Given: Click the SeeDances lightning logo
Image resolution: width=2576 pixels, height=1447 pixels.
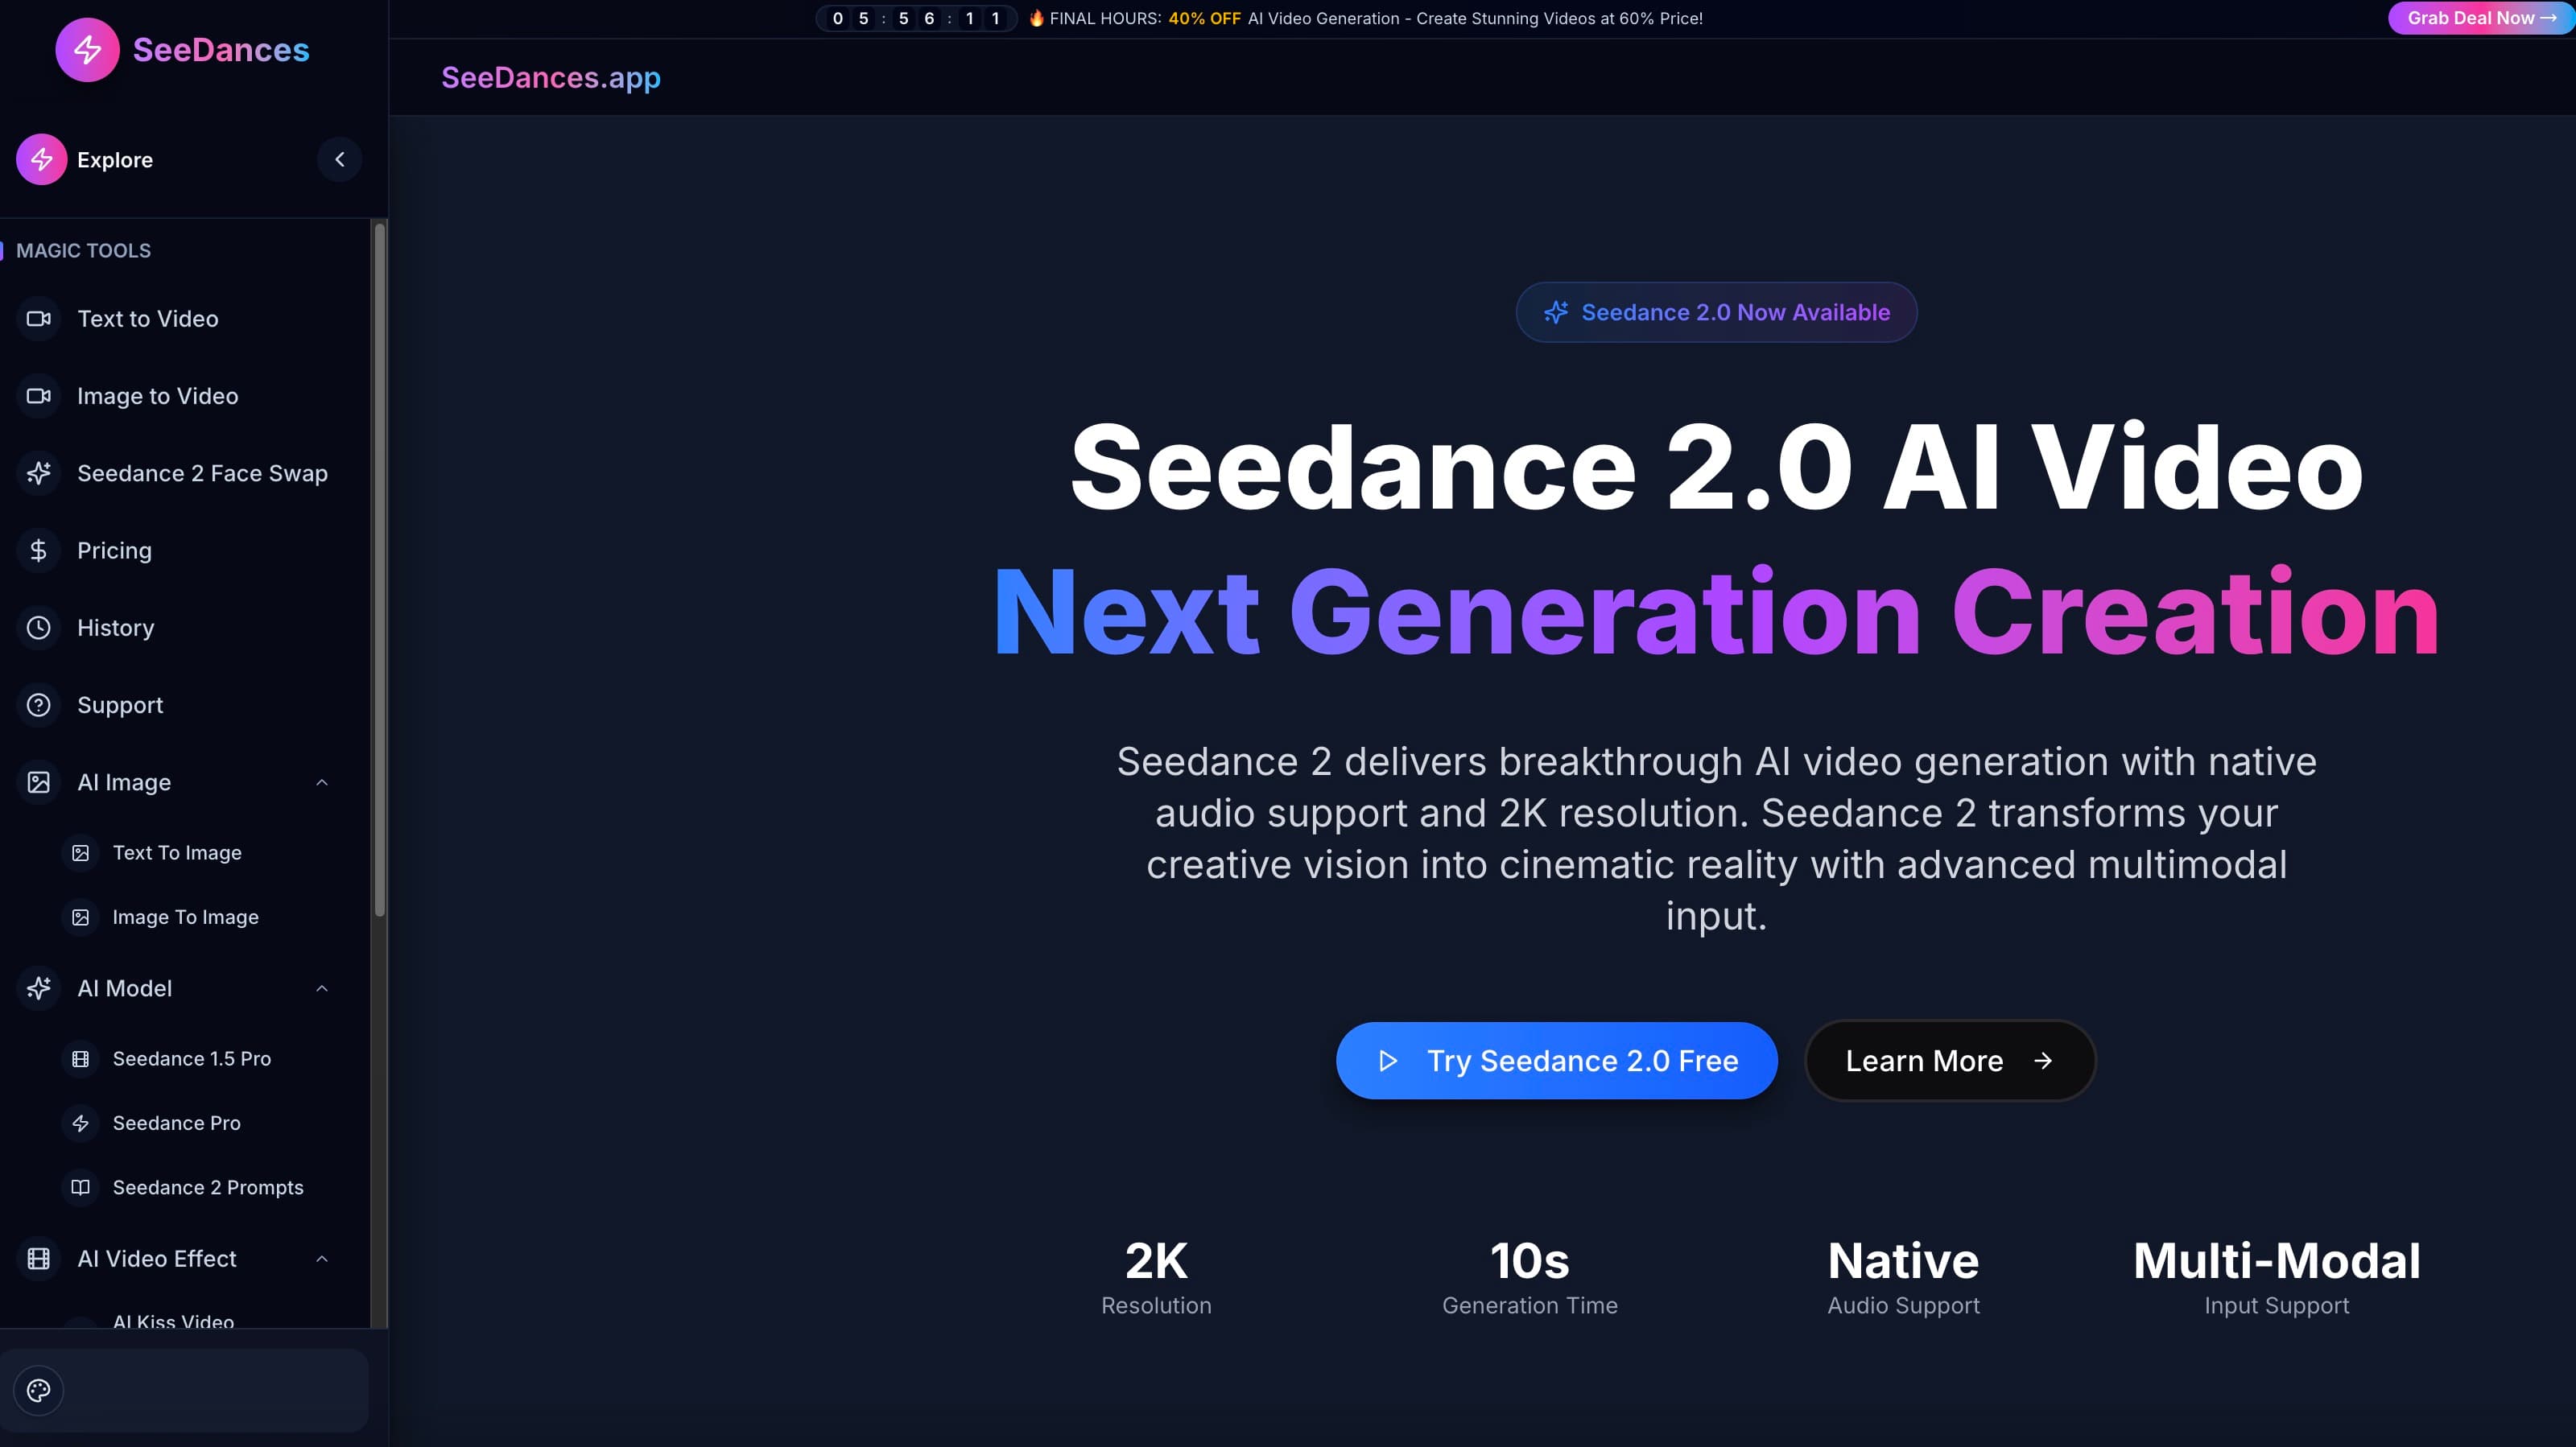Looking at the screenshot, I should (87, 49).
